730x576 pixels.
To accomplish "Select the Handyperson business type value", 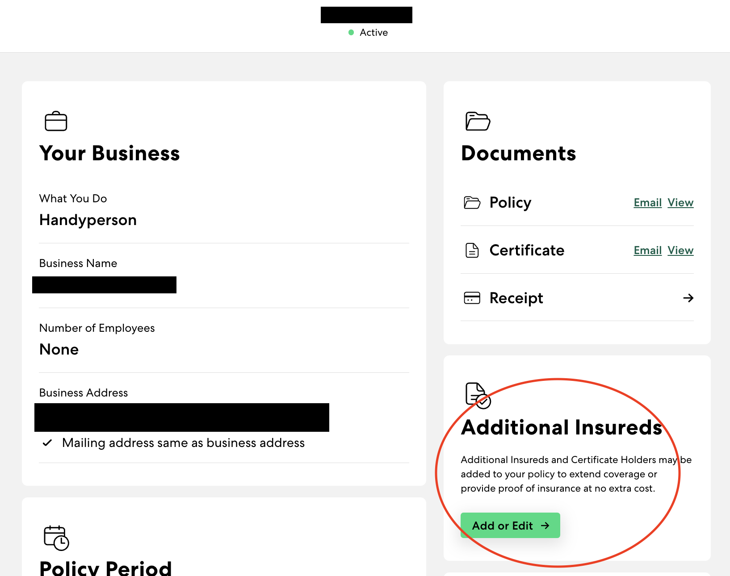I will click(x=88, y=220).
